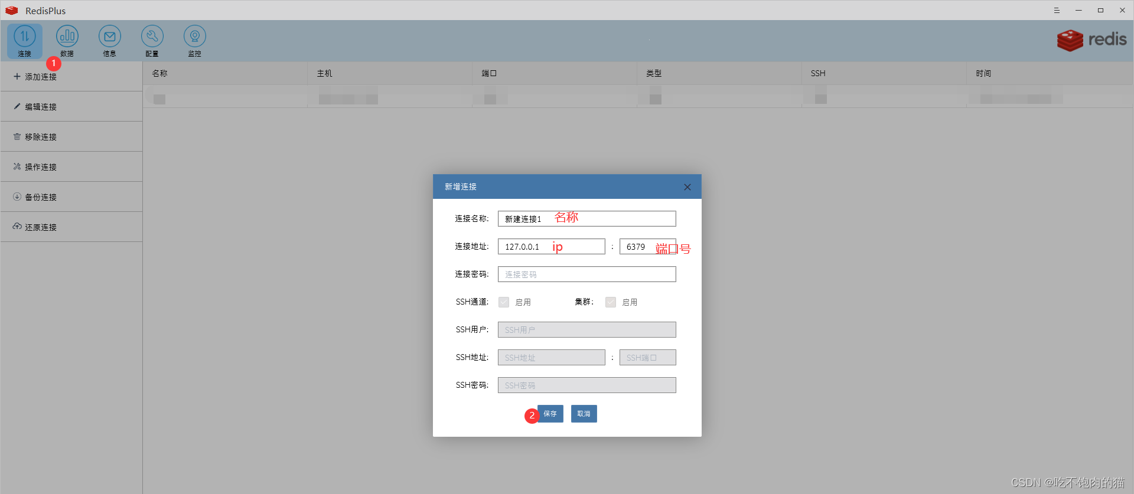Close the 新增连接 dialog

point(687,187)
